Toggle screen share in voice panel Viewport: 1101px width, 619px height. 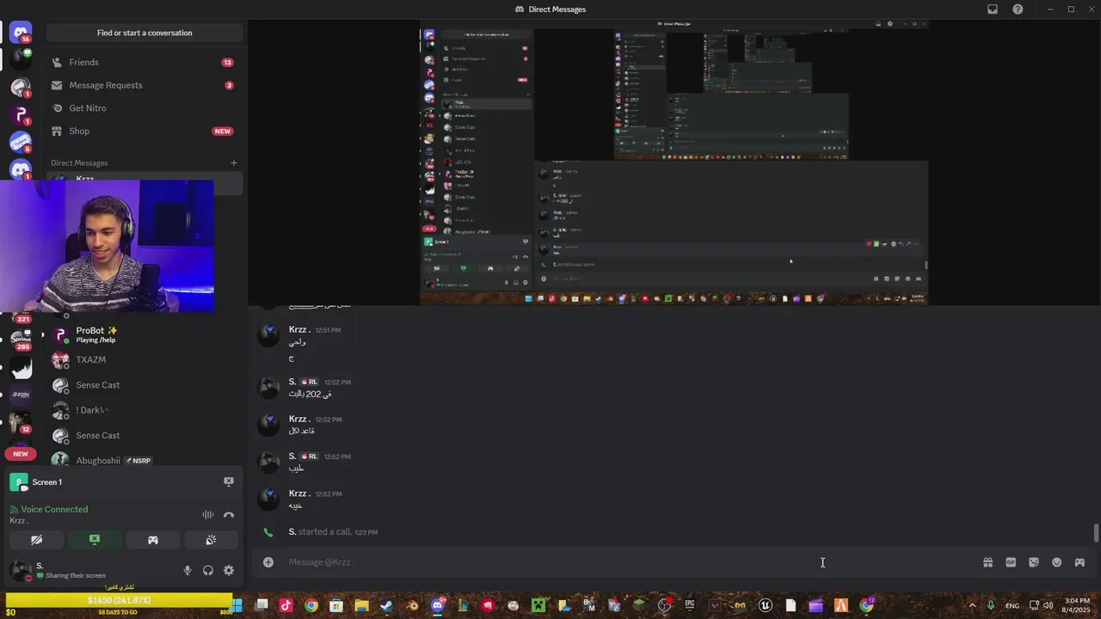(x=95, y=540)
